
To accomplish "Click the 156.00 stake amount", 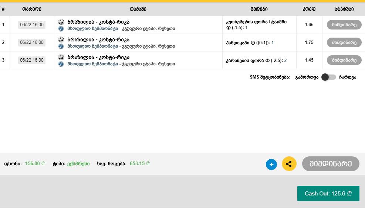I will point(35,163).
